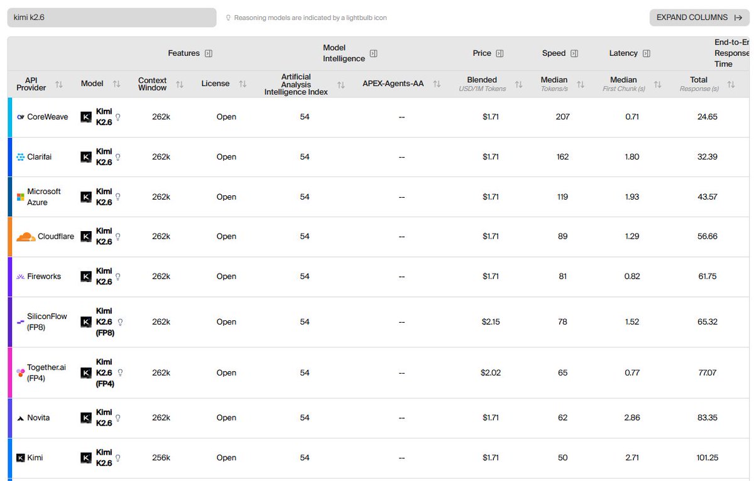
Task: Click the CoreWeave provider logo
Action: point(21,117)
